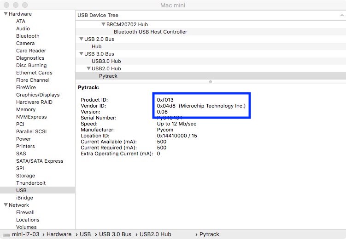Select SPI in the sidebar

(x=20, y=168)
